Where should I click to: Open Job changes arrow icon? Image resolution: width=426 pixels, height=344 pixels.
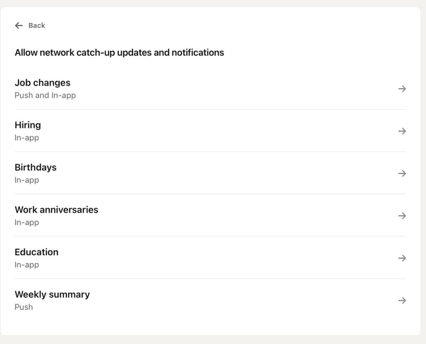point(402,89)
